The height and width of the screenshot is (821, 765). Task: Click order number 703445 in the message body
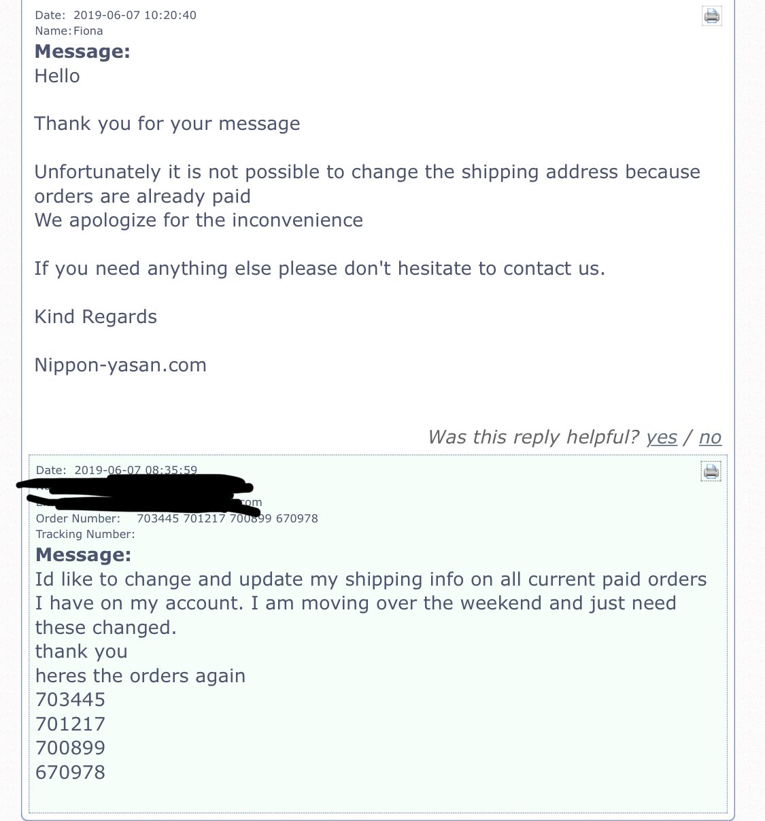[71, 700]
